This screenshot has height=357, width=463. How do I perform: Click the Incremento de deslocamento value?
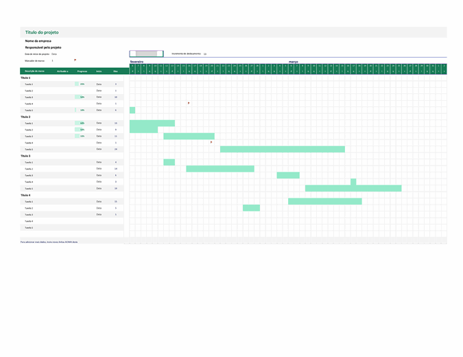tap(205, 54)
